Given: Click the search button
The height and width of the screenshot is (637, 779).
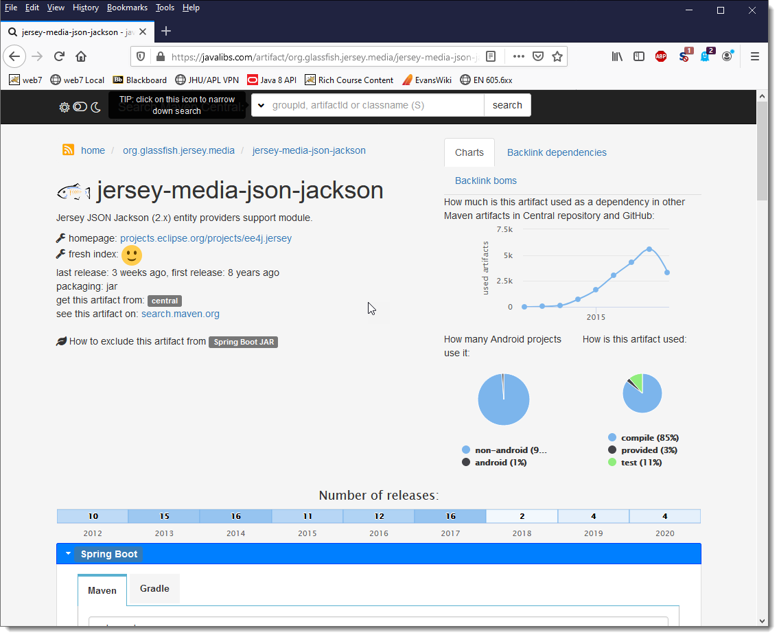Looking at the screenshot, I should point(507,105).
